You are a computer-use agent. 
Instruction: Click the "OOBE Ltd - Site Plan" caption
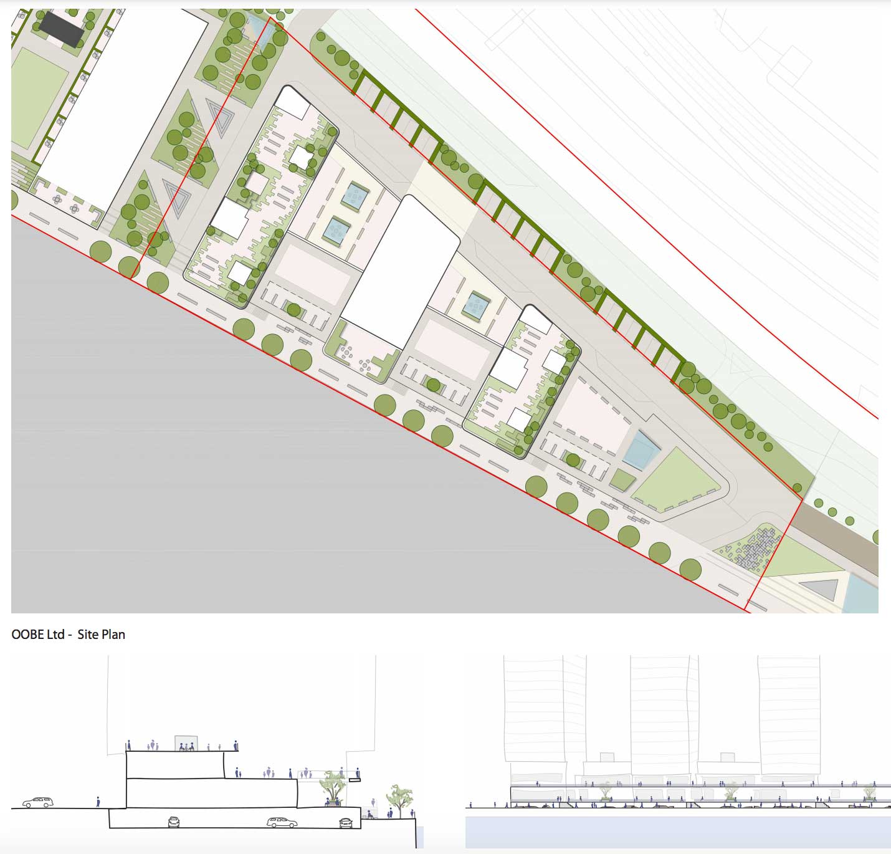click(x=69, y=635)
